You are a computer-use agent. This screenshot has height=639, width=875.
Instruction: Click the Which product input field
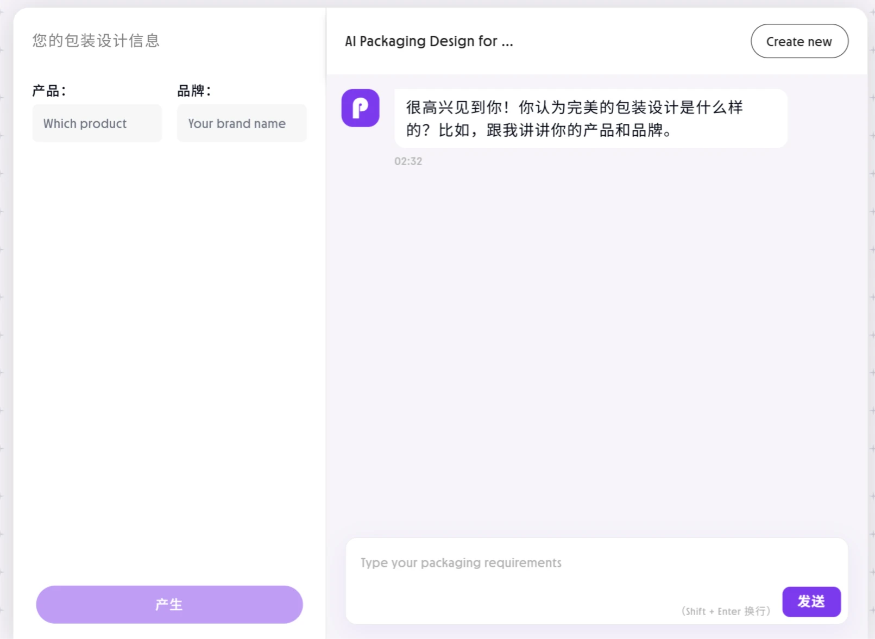[x=97, y=123]
